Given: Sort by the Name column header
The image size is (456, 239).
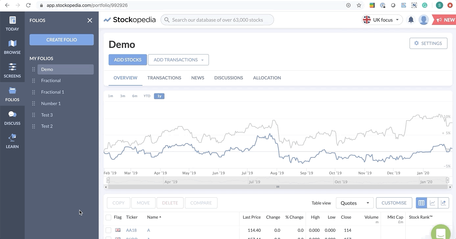Looking at the screenshot, I should click(x=154, y=217).
